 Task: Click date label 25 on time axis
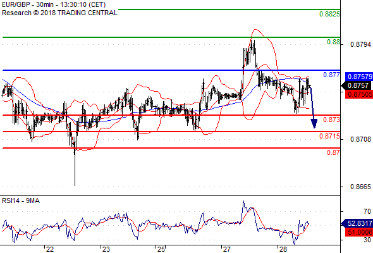161,249
